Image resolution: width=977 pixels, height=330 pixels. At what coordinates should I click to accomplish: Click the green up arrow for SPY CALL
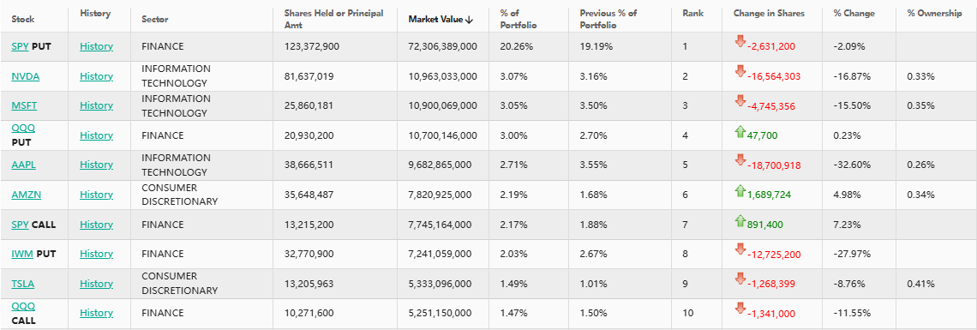[x=740, y=219]
